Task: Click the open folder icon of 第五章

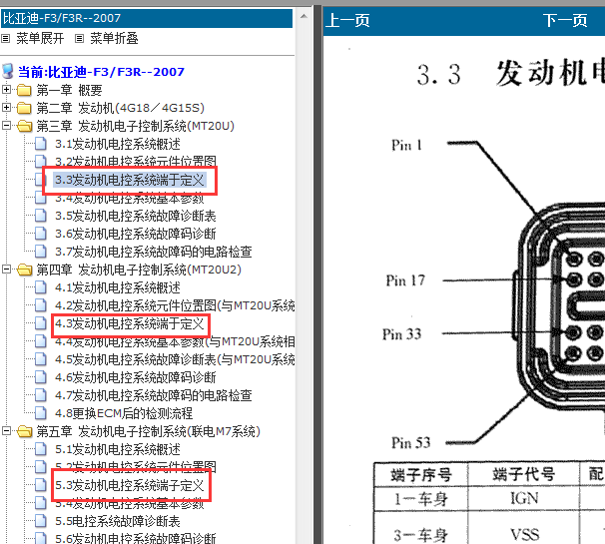Action: (25, 431)
